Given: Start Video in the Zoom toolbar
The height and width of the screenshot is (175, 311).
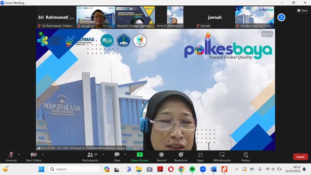Looking at the screenshot, I should point(33,157).
